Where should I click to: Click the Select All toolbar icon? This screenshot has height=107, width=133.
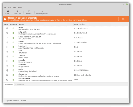coord(17,11)
